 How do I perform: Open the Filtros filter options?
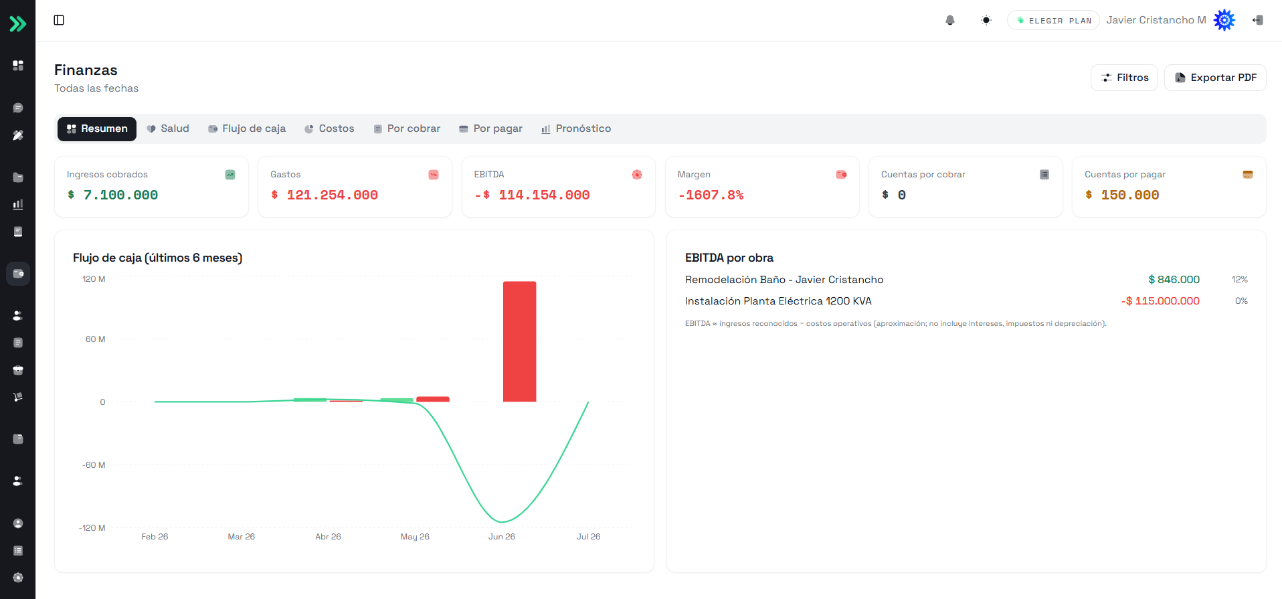[1124, 78]
